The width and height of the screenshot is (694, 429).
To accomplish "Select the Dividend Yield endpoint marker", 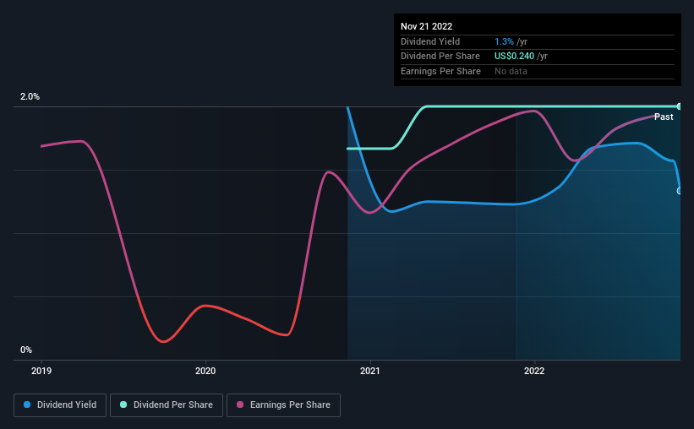I will [680, 191].
